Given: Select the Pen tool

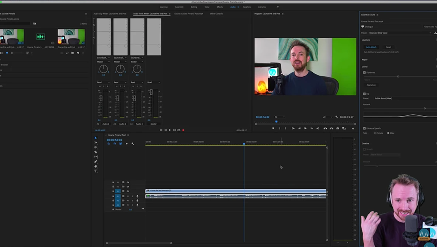Looking at the screenshot, I should [96, 161].
